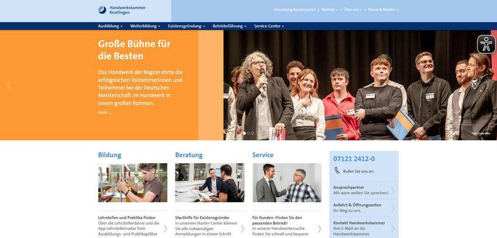The width and height of the screenshot is (497, 238).
Task: Click chevron next to Lehrstellen und Praktika finden
Action: click(x=165, y=229)
